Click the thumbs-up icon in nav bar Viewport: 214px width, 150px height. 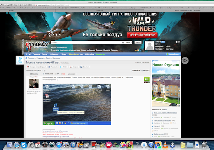[x=30, y=54]
